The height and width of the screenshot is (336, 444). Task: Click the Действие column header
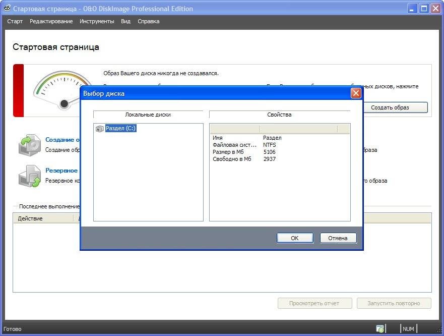43,218
